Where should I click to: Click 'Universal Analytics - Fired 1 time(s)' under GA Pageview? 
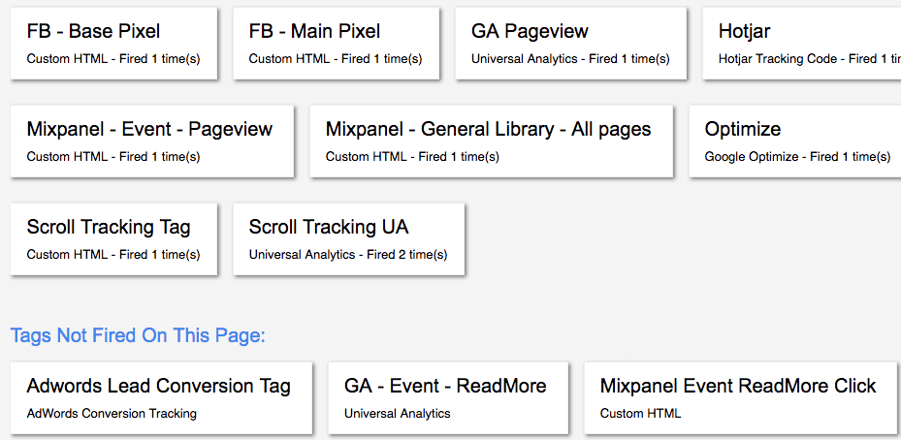pos(570,59)
